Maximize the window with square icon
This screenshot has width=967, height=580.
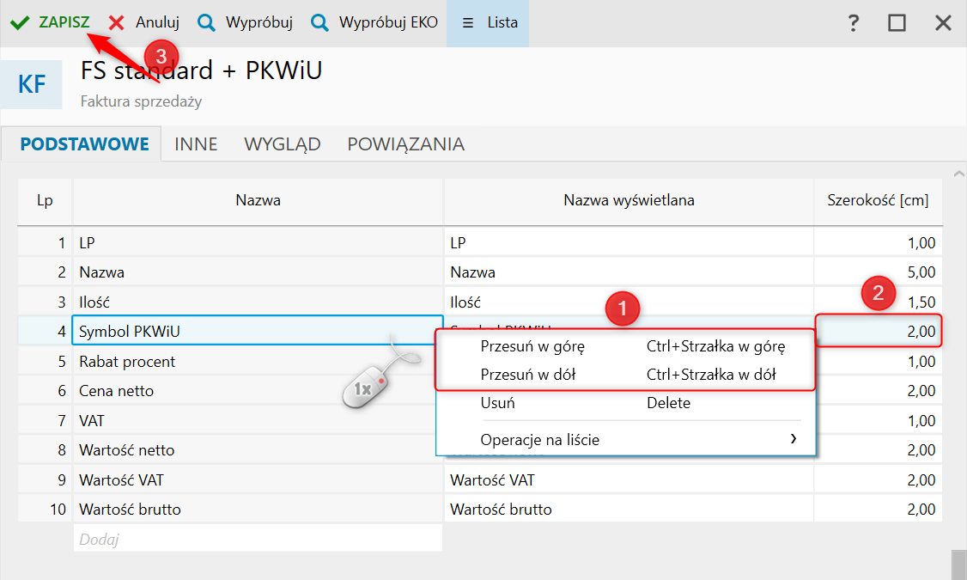pos(897,23)
